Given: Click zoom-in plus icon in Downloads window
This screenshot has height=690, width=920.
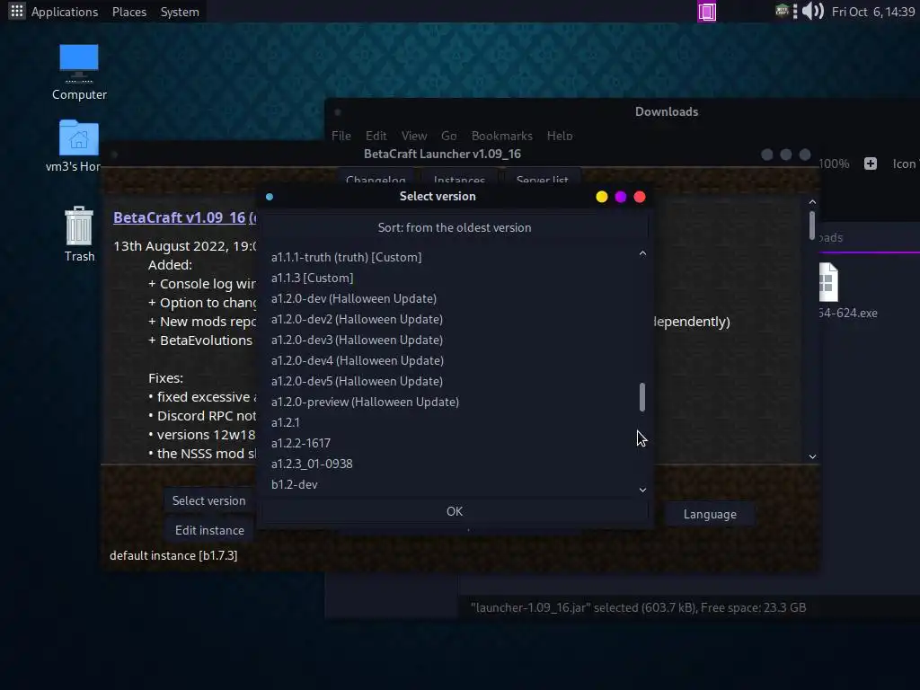Looking at the screenshot, I should (x=870, y=164).
